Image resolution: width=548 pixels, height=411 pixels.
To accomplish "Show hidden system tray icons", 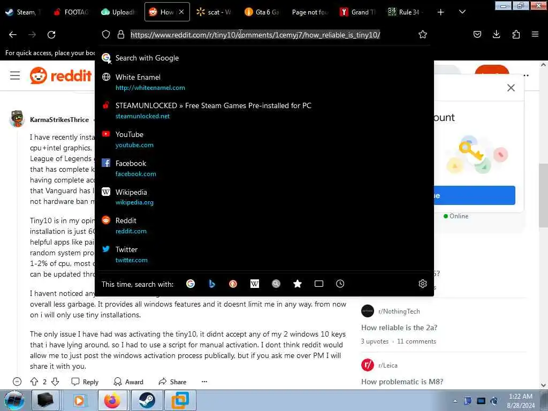I will click(455, 401).
